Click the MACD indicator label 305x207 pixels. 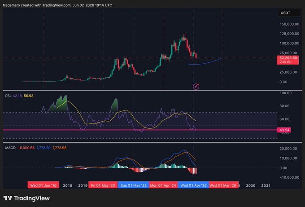(x=10, y=148)
